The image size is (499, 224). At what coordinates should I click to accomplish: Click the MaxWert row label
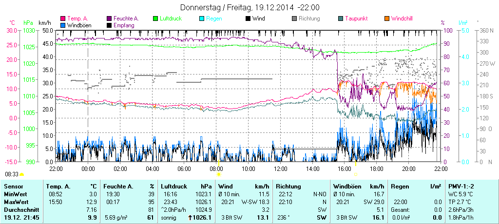(16, 202)
